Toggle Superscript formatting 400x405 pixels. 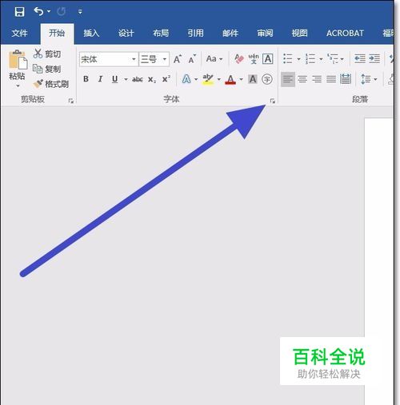[166, 79]
